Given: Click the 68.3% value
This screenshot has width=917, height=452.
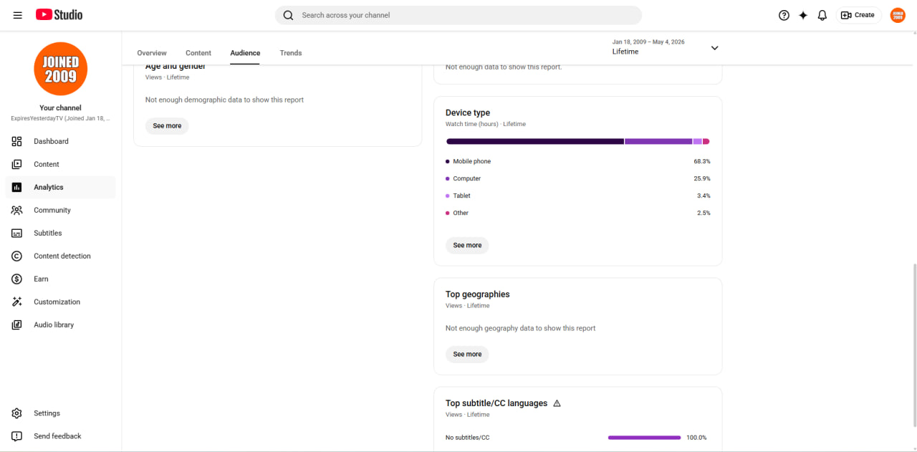Looking at the screenshot, I should pos(702,161).
